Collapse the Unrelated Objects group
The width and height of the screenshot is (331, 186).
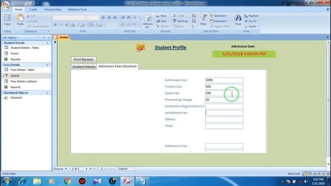(47, 93)
